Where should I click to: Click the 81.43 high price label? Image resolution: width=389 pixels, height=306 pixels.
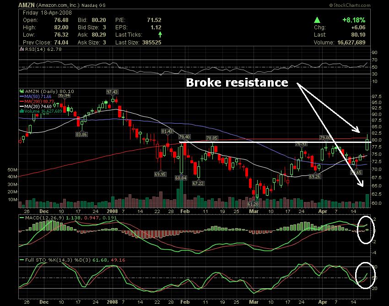pyautogui.click(x=167, y=131)
